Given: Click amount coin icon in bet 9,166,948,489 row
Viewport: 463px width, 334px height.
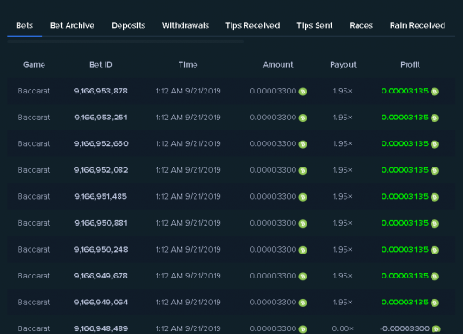Looking at the screenshot, I should click(x=303, y=329).
